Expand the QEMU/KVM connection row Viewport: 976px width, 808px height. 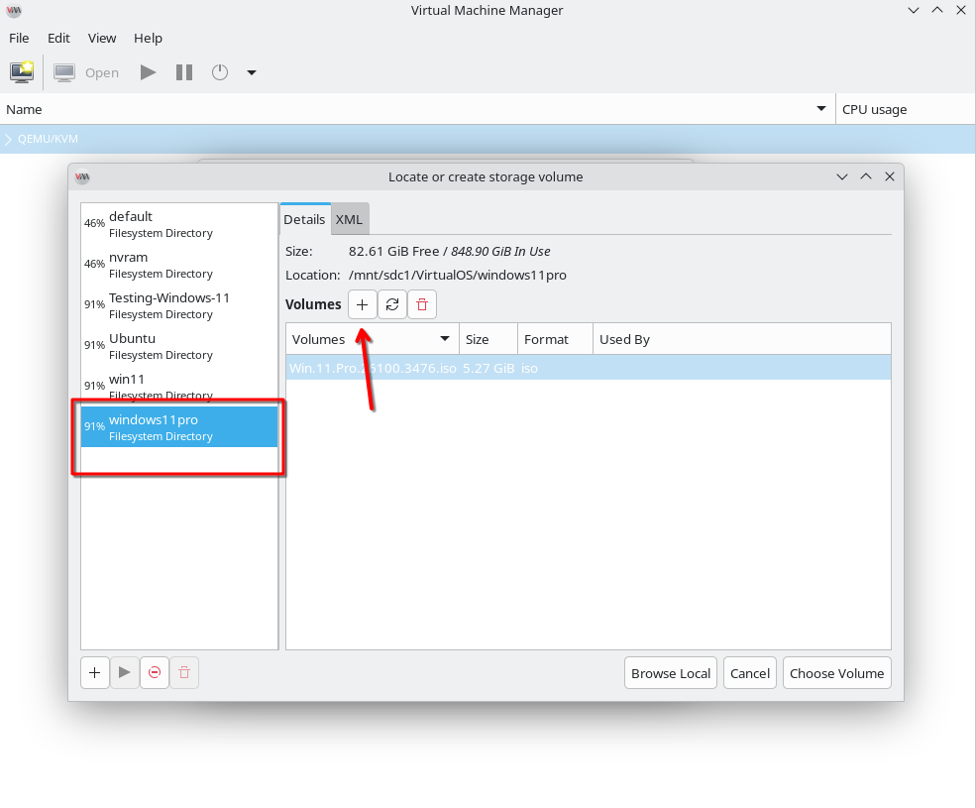(8, 139)
